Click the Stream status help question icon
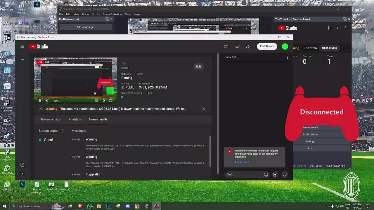 (62, 131)
